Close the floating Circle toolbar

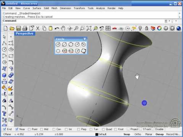85,39
